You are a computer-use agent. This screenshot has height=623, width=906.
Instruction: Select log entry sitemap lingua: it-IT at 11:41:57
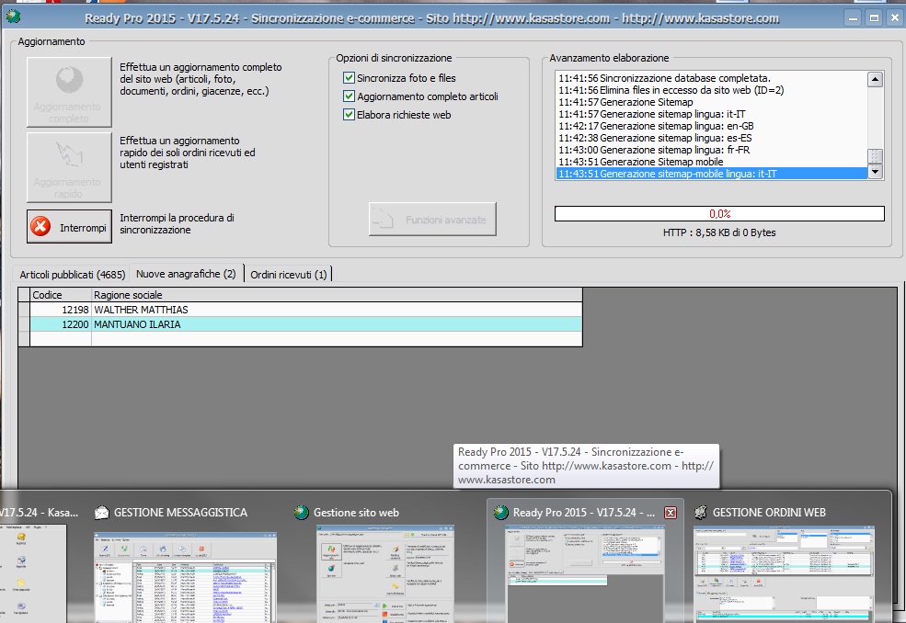[x=712, y=114]
